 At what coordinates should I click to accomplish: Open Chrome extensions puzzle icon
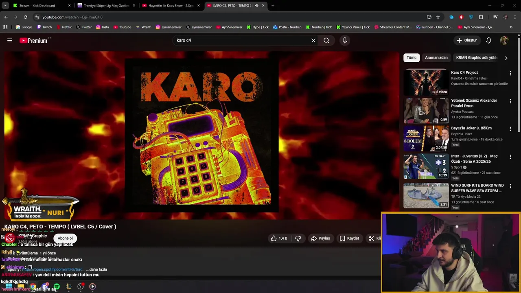481,17
